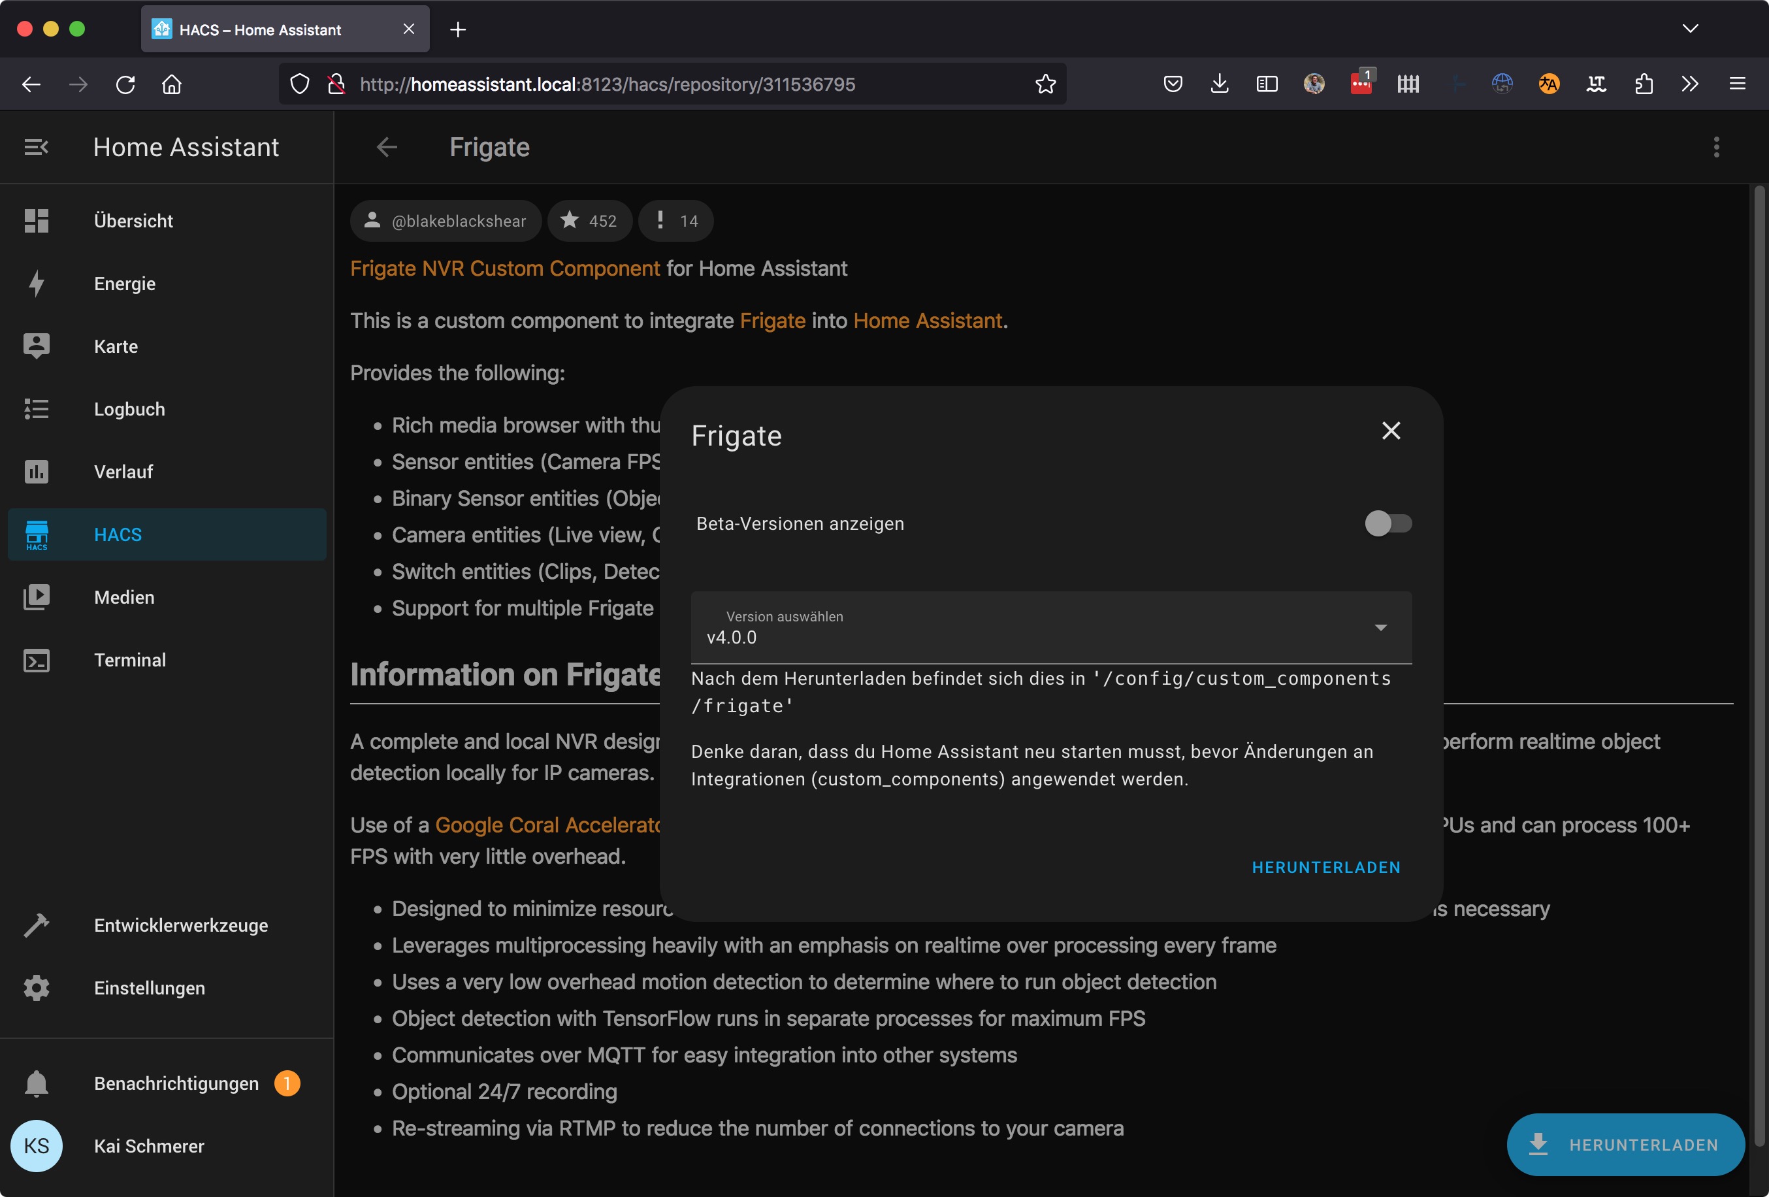Click the Frigate NVR Custom Component link

pyautogui.click(x=505, y=268)
